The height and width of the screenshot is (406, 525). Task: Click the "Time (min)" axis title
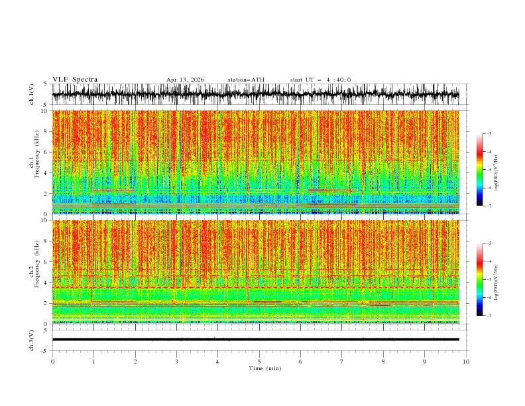click(x=265, y=368)
